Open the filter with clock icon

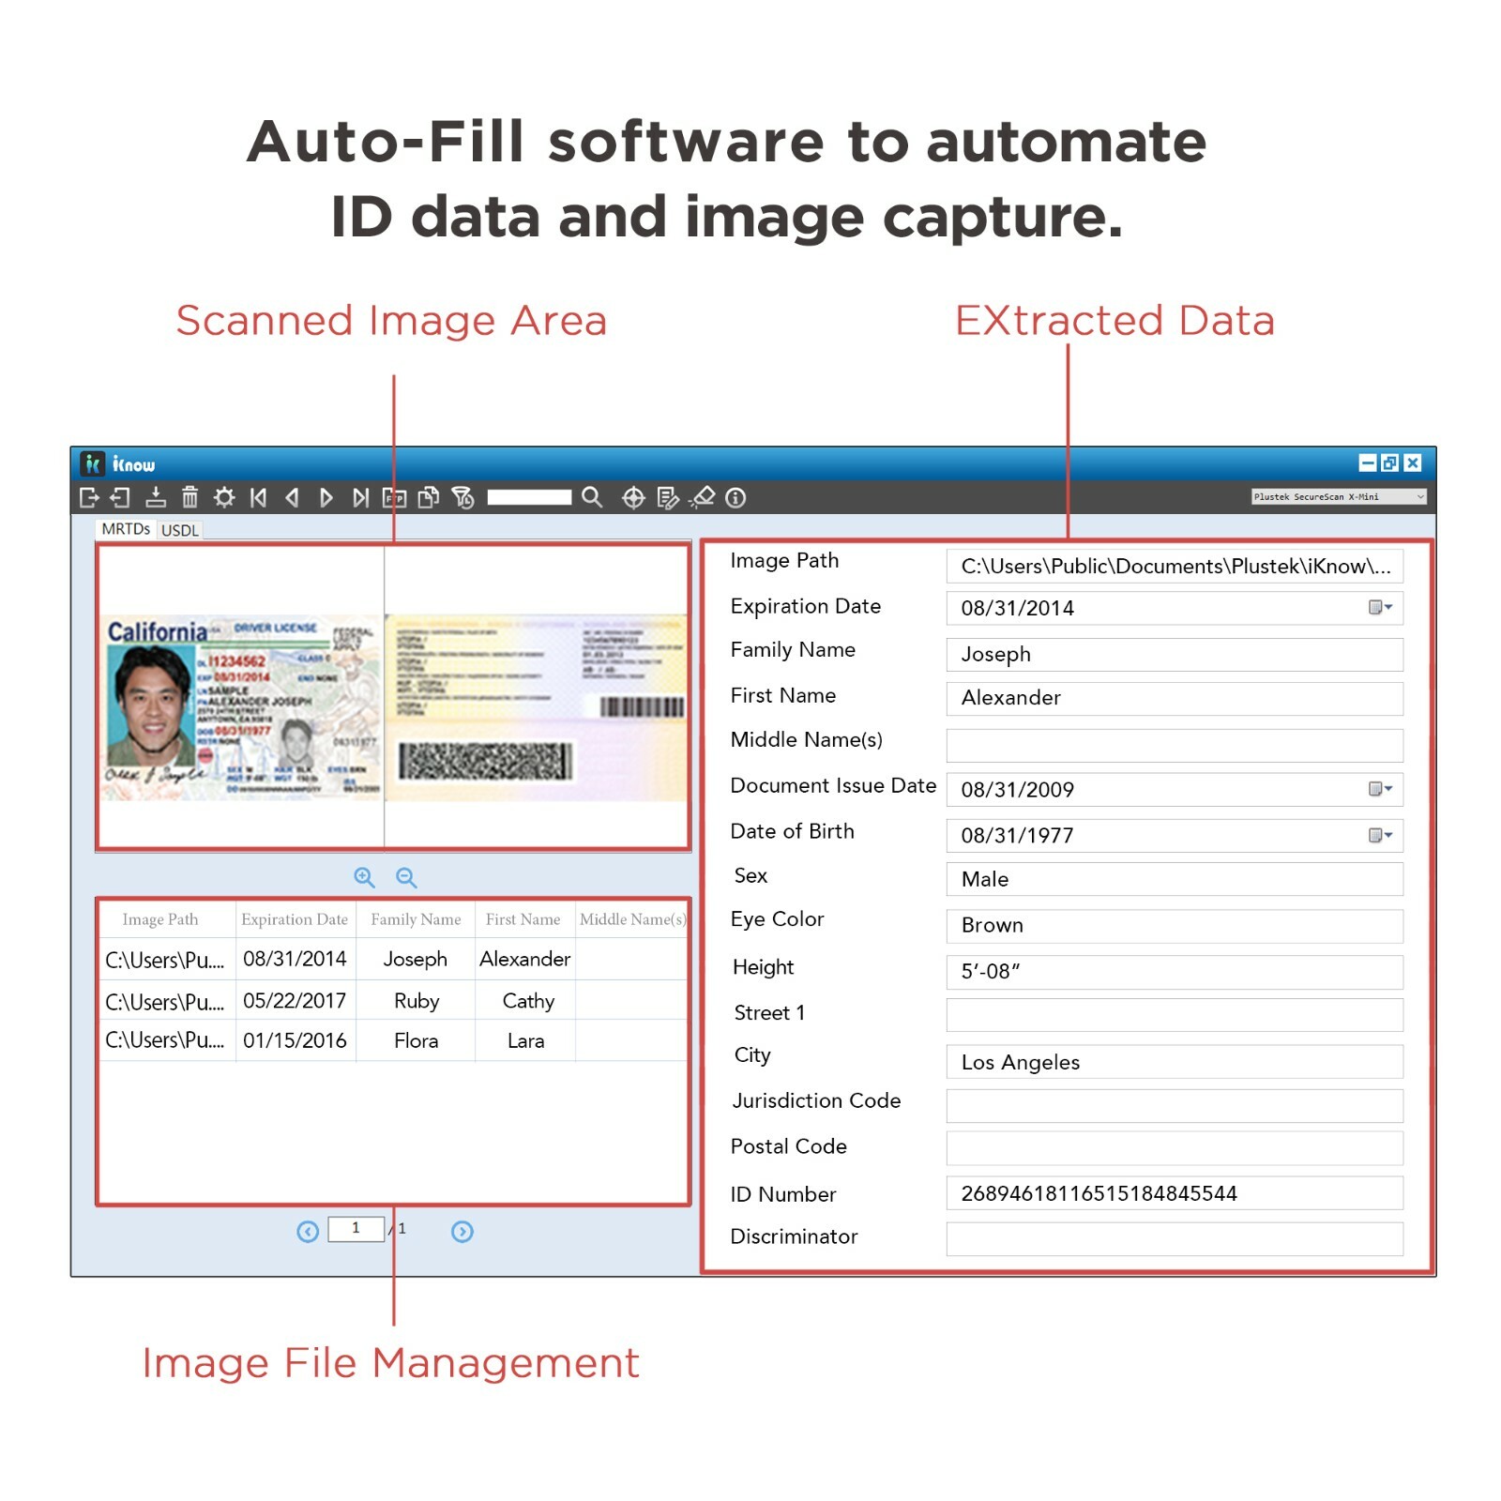(x=462, y=498)
